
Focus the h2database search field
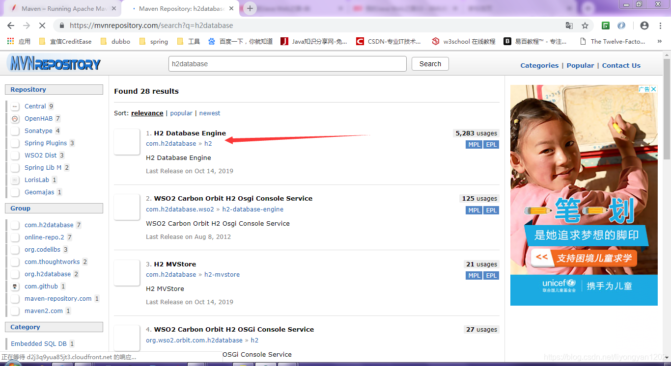pos(287,64)
